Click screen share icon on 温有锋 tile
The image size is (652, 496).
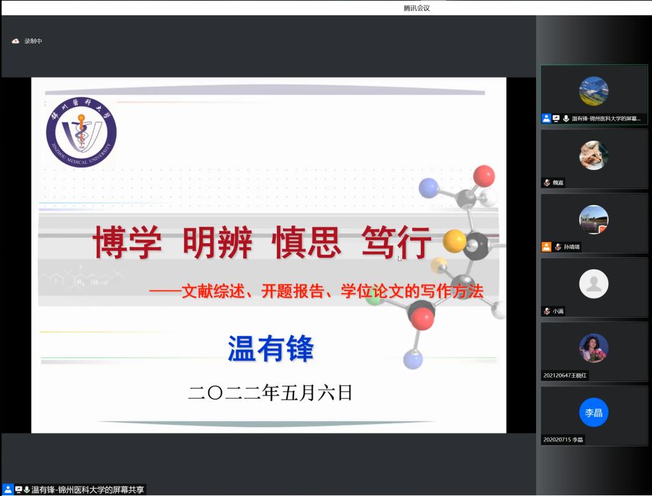click(x=556, y=118)
